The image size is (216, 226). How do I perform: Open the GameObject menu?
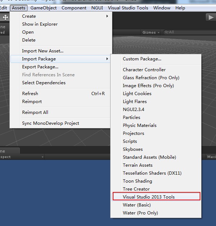click(43, 8)
